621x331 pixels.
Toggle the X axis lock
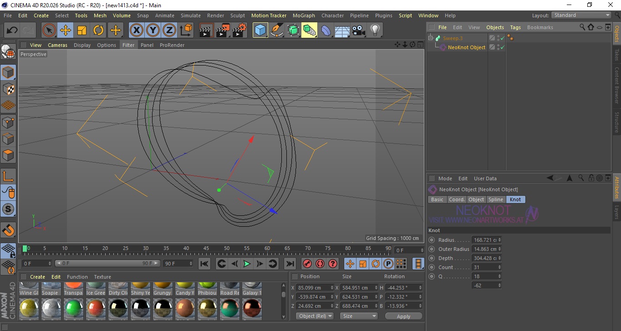click(x=136, y=31)
